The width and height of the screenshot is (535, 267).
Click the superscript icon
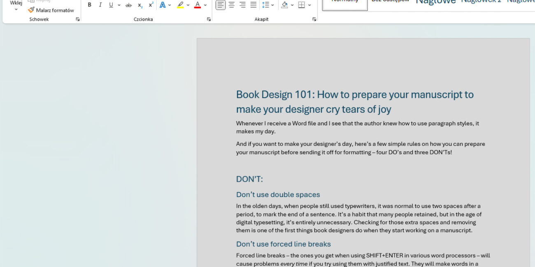151,5
